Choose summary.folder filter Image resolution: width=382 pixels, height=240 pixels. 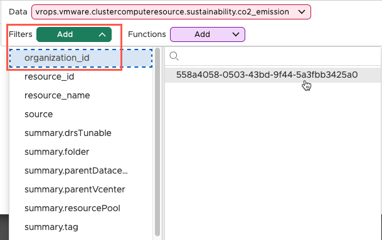[x=81, y=152]
